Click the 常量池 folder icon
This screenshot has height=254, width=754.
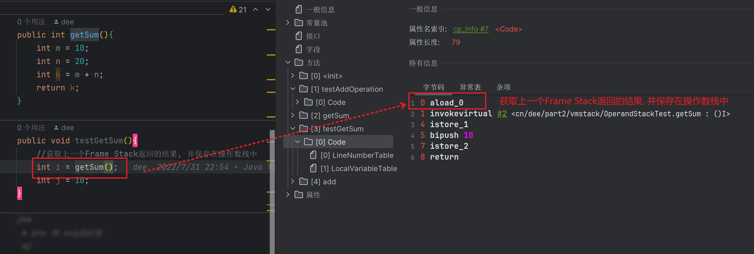pyautogui.click(x=299, y=23)
